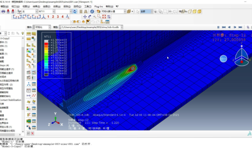This screenshot has width=252, height=153.
Task: Apply saved view number 1
Action: coord(48,17)
